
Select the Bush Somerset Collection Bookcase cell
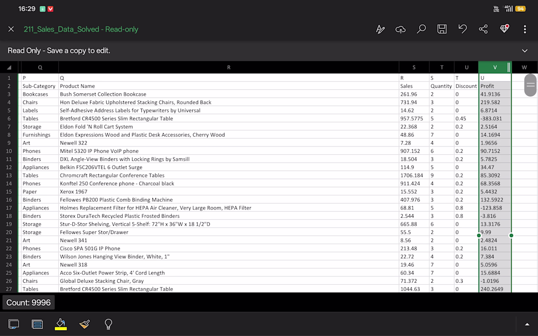pos(229,94)
